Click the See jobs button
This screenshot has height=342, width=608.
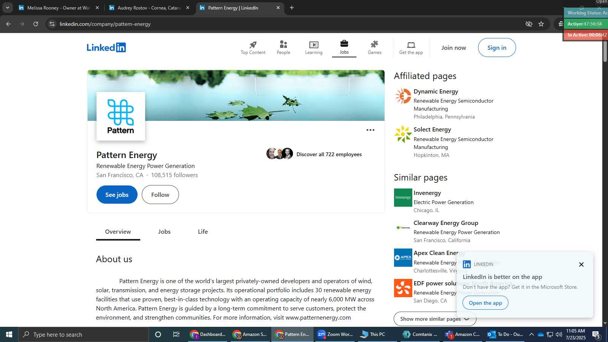pyautogui.click(x=117, y=195)
